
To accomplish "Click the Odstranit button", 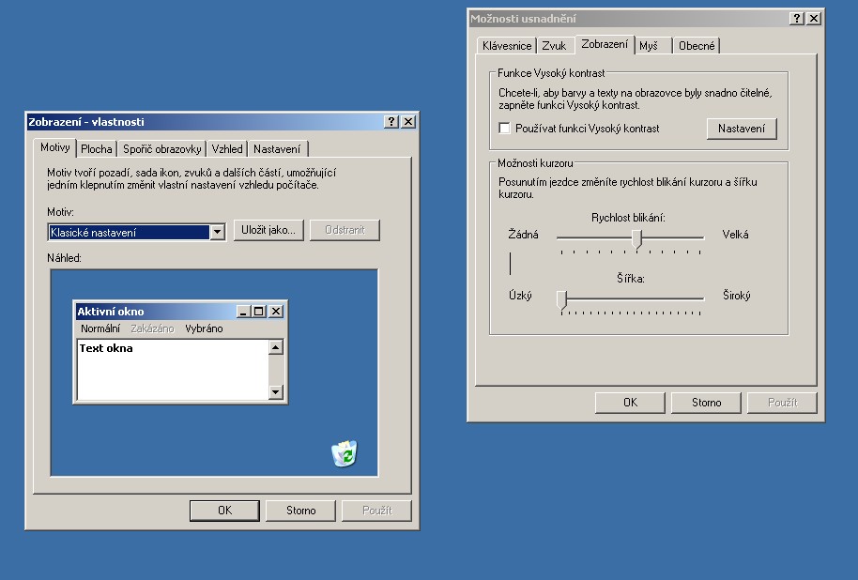I will tap(345, 230).
